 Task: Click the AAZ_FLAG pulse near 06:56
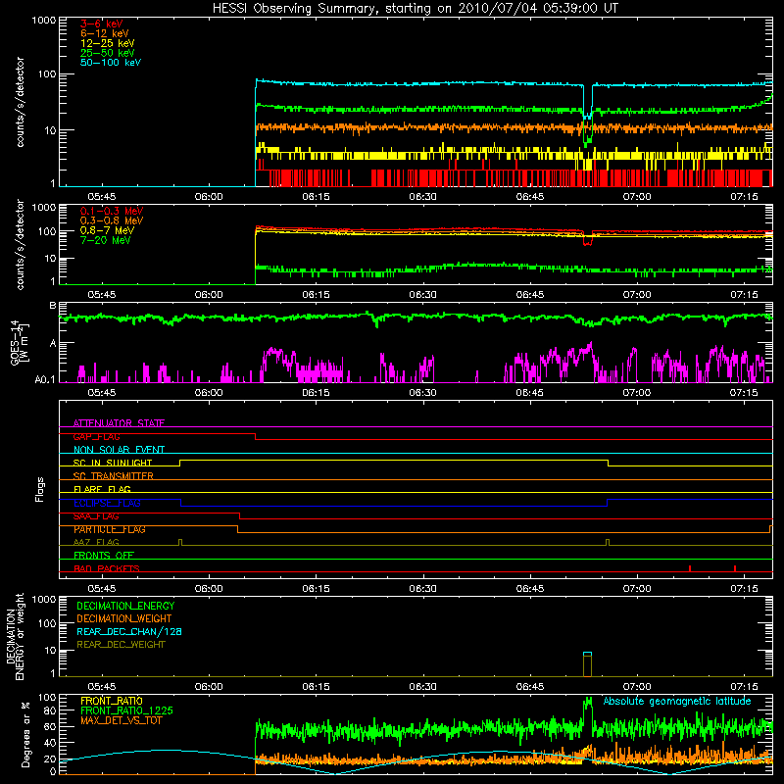pos(608,543)
